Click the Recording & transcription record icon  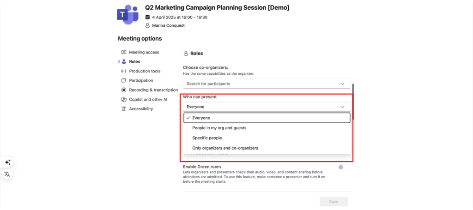(x=124, y=90)
